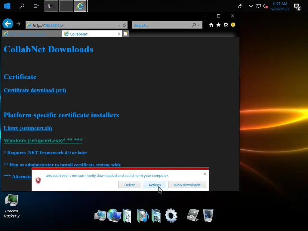Click the Certificate section heading

pos(20,77)
